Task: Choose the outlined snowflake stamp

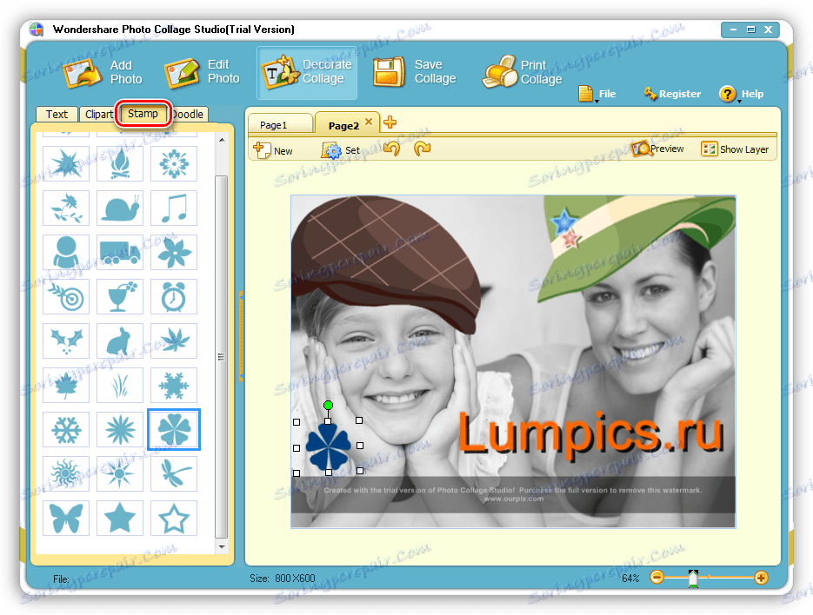Action: (x=66, y=429)
